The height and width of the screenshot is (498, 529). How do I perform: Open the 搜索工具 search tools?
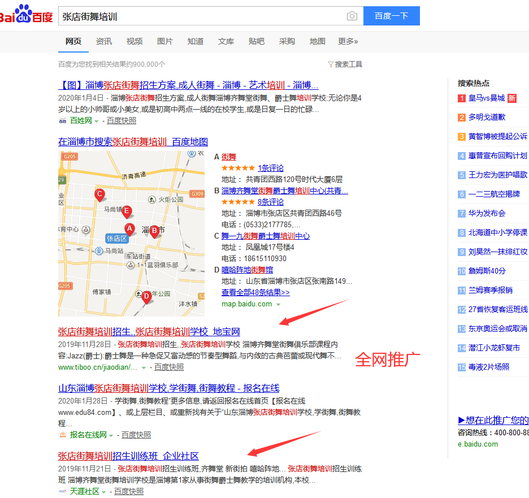[x=345, y=64]
